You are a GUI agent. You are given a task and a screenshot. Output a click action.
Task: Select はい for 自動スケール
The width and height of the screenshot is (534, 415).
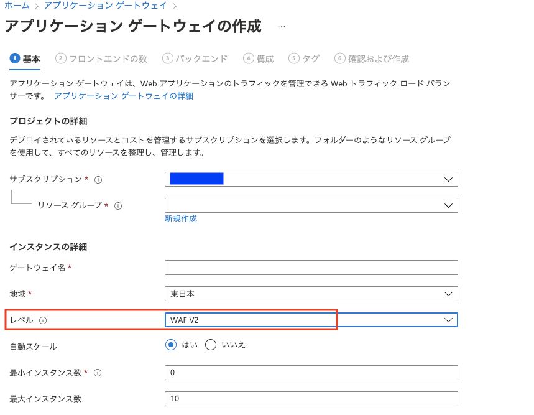pos(171,345)
